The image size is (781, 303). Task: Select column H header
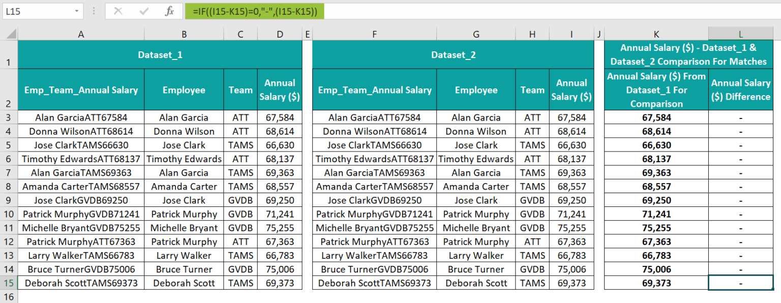pos(532,34)
